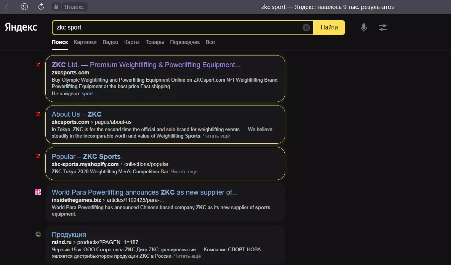The image size is (451, 267).
Task: Click Читать ещё in About Us snippet
Action: (216, 136)
